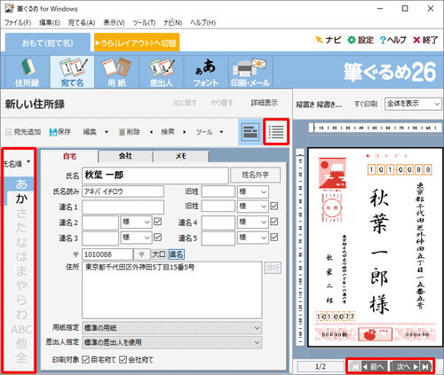444x375 pixels.
Task: Toggle 自宅宛て print target checkbox
Action: (86, 360)
